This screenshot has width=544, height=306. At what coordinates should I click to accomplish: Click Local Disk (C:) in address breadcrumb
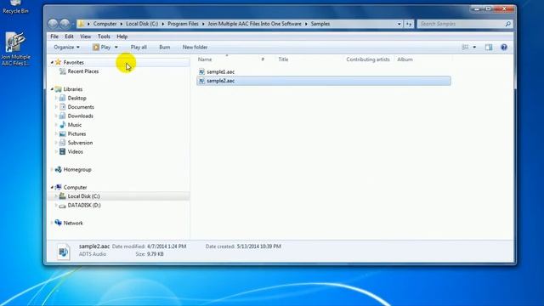point(142,24)
